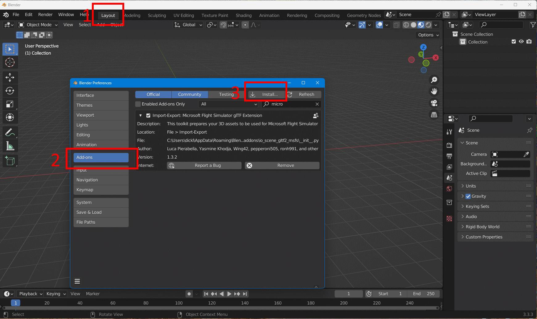The height and width of the screenshot is (319, 537).
Task: Toggle Collection exclude-from-view-layer checkbox
Action: pos(514,42)
